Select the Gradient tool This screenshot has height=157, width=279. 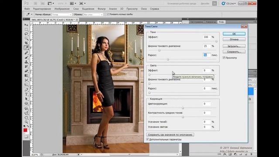pyautogui.click(x=26, y=75)
